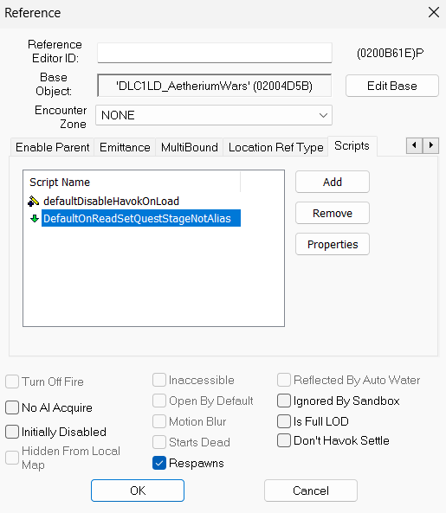Open the Emittance tab
The width and height of the screenshot is (446, 513).
[125, 147]
